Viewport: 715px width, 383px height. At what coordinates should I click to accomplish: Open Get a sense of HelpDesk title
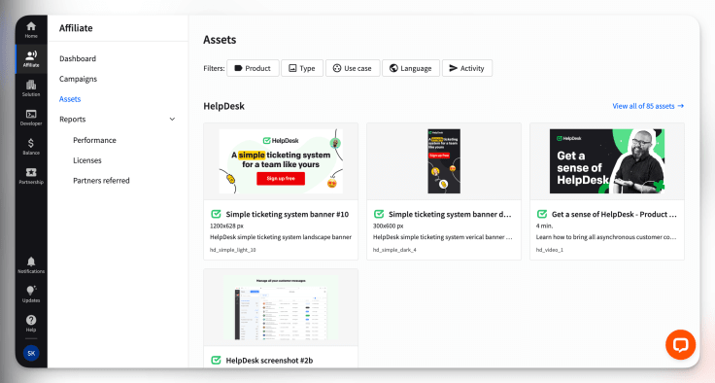coord(614,214)
